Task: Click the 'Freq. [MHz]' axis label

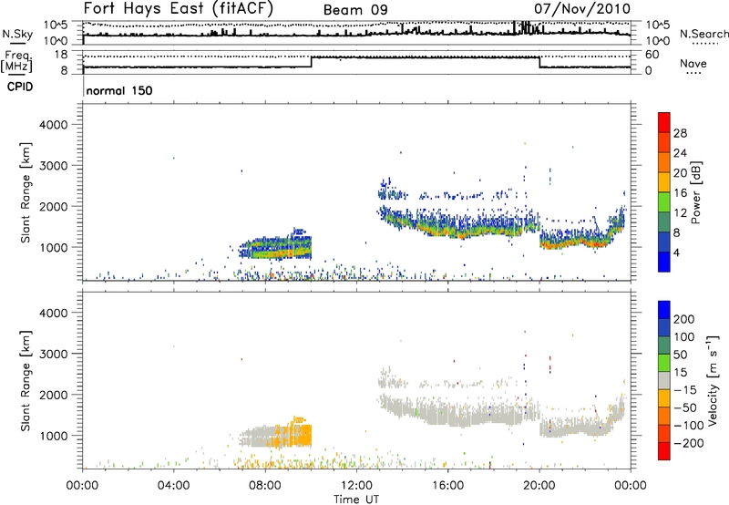Action: 18,61
